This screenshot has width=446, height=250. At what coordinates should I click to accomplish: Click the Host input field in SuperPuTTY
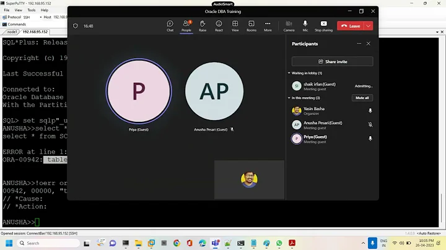tap(60, 17)
